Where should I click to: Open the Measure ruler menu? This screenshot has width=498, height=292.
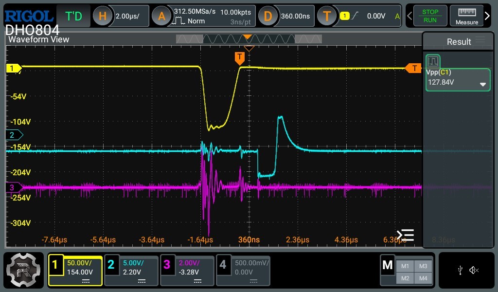(466, 16)
